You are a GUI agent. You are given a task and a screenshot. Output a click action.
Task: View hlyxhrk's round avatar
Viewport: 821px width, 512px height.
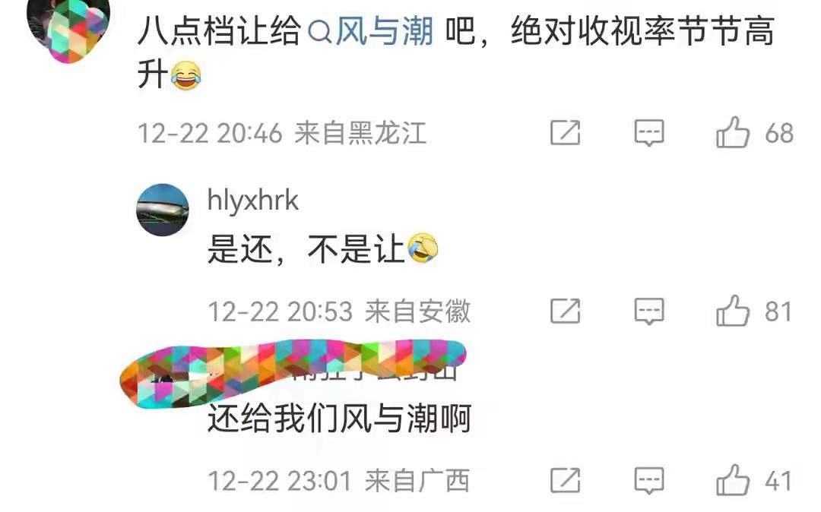click(x=163, y=210)
